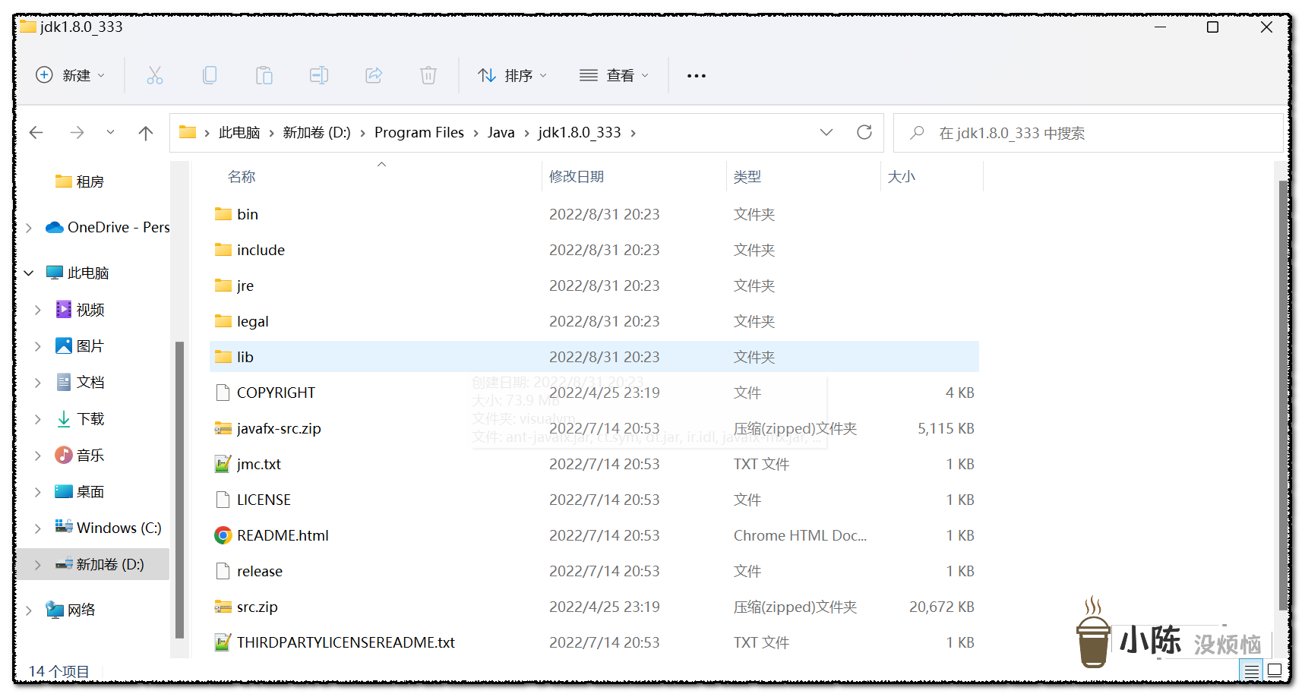This screenshot has height=697, width=1305.
Task: Click the jmc.txt file icon
Action: [223, 464]
